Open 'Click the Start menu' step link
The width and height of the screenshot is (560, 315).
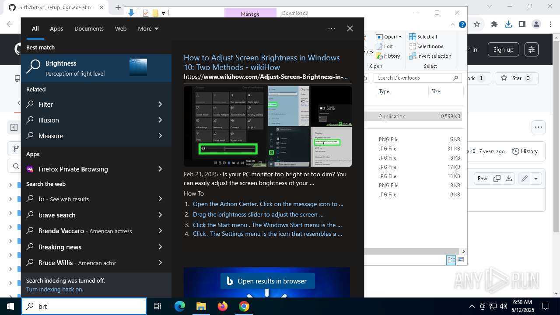[x=267, y=225]
